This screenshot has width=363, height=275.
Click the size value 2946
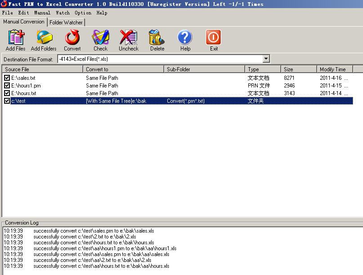289,85
